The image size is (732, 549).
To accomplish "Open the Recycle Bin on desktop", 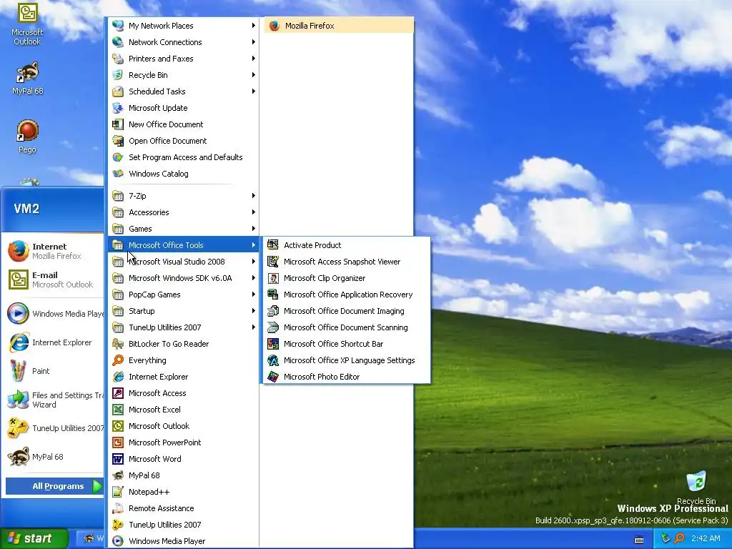I will click(x=696, y=488).
